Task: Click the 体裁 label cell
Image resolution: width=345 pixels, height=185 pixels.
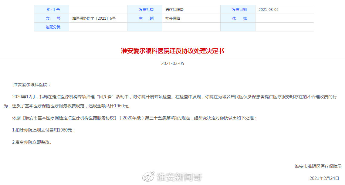Action: pyautogui.click(x=238, y=18)
